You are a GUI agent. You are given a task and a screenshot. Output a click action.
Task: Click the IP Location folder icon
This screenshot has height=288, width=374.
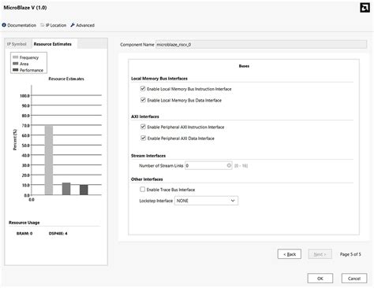tap(43, 25)
